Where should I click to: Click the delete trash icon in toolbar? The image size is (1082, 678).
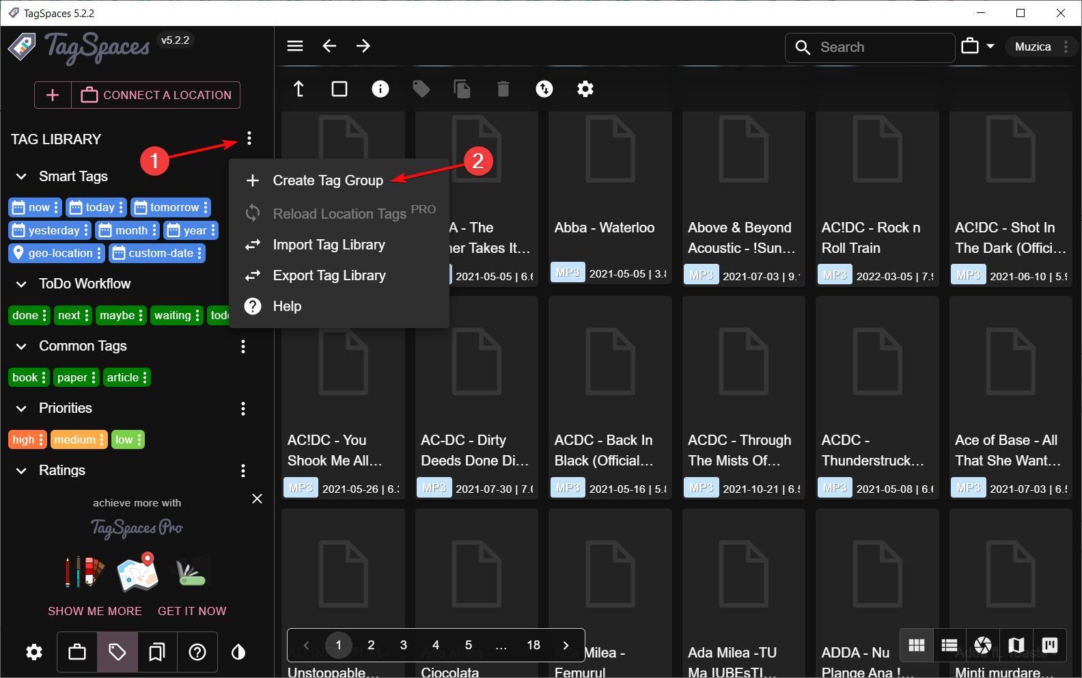pos(503,89)
